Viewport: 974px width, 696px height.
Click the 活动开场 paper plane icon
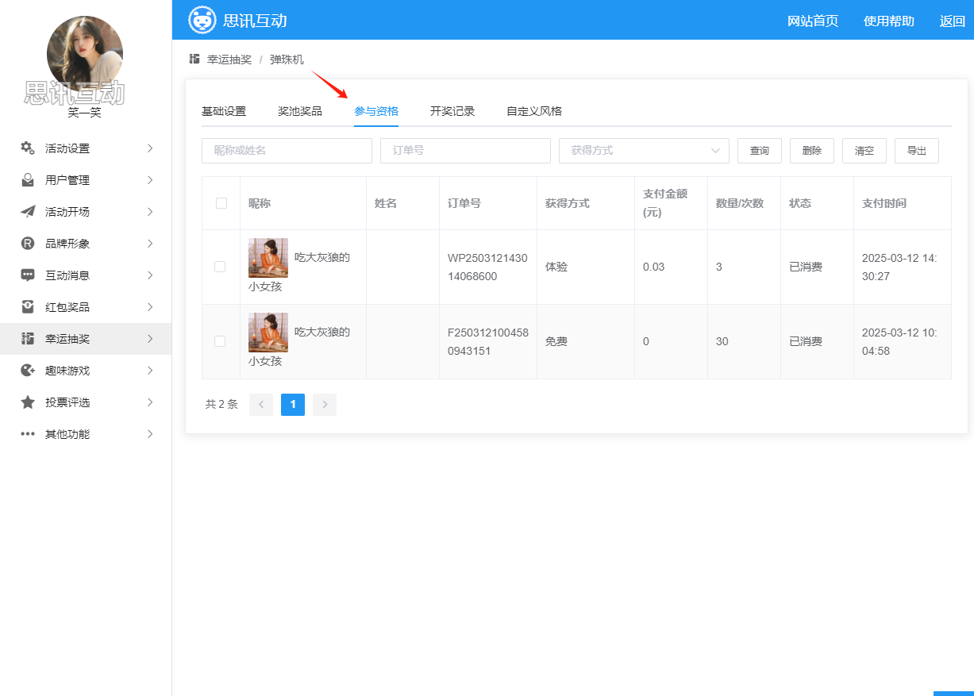coord(28,212)
